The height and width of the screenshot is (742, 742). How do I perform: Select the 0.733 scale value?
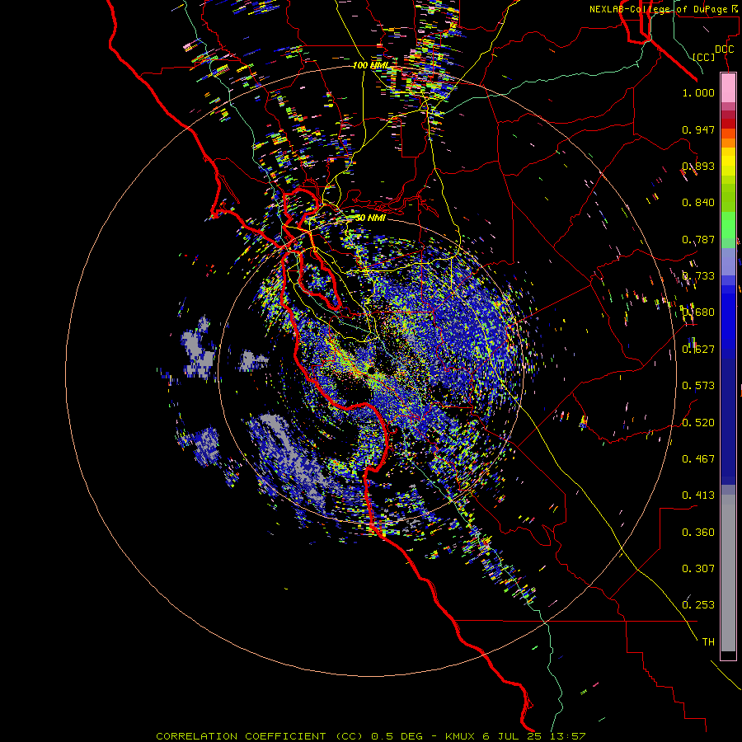pos(698,276)
